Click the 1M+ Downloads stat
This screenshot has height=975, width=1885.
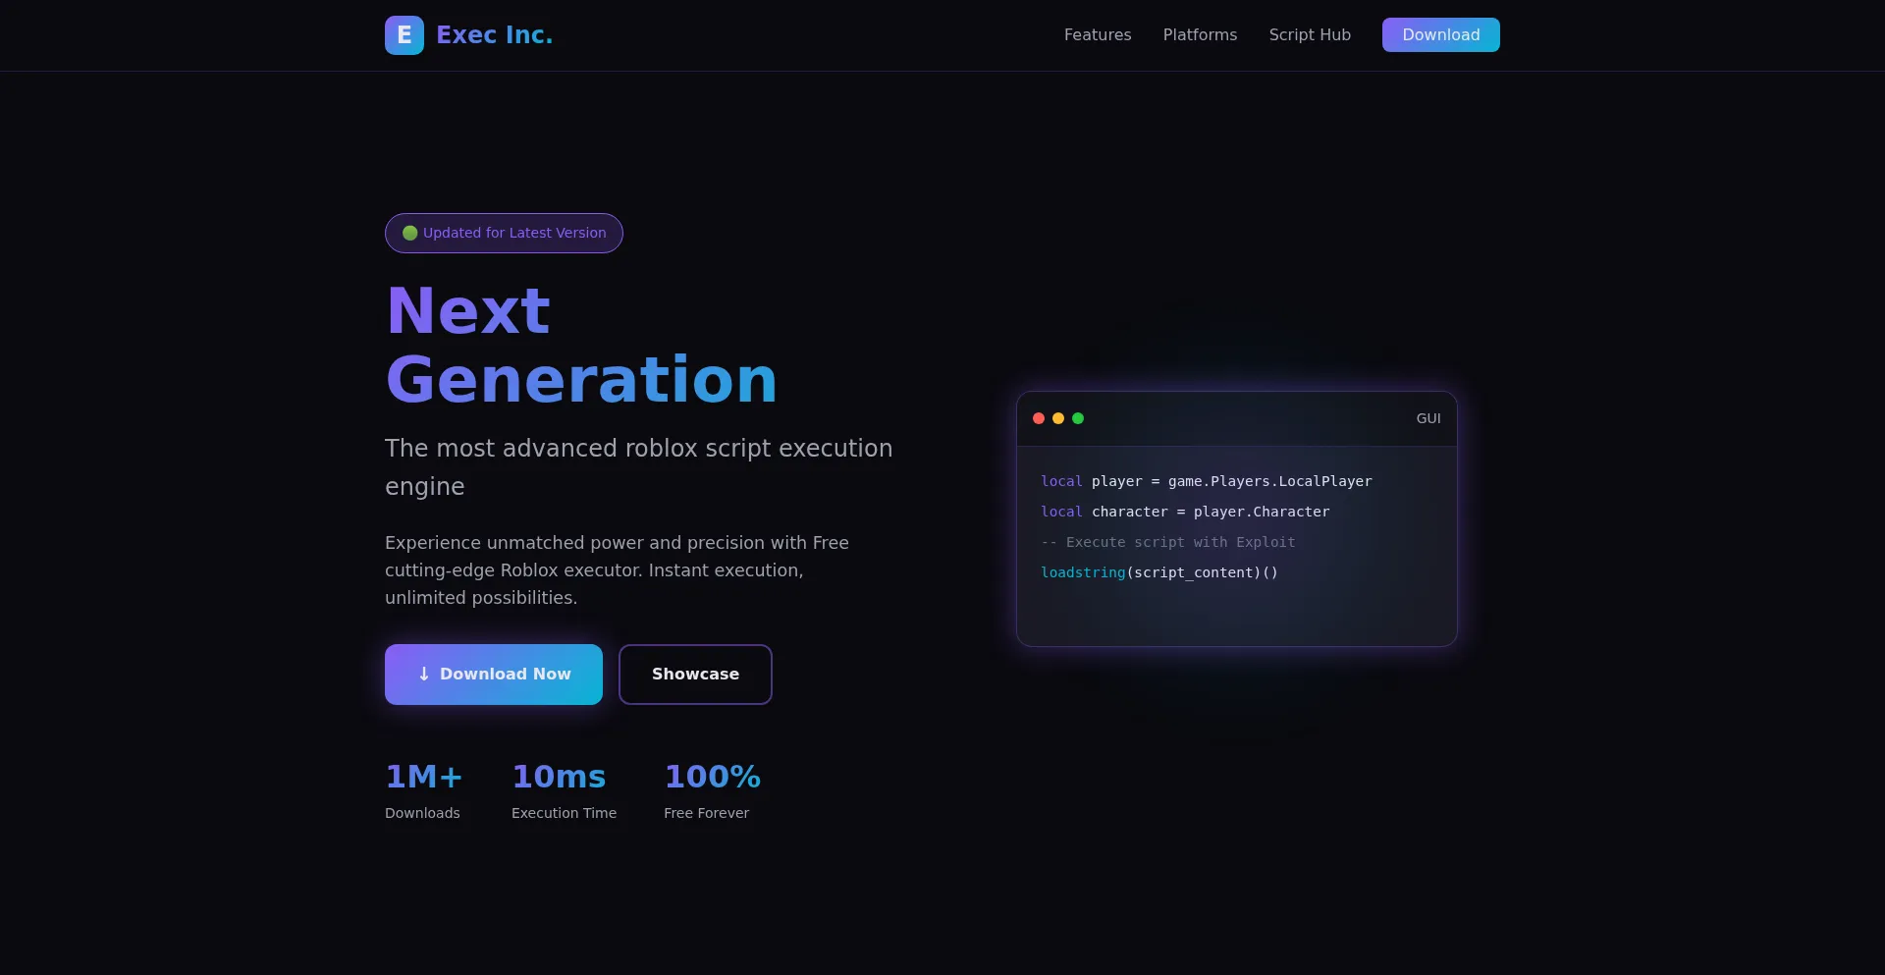click(x=424, y=790)
